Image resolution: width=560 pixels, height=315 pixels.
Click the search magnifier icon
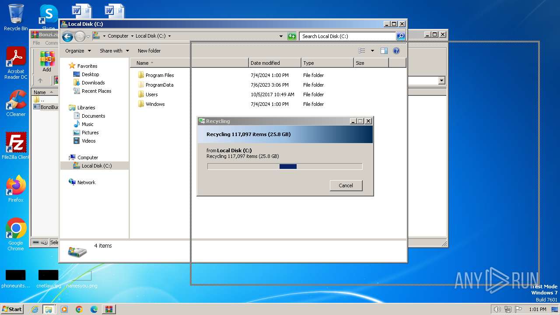click(401, 36)
